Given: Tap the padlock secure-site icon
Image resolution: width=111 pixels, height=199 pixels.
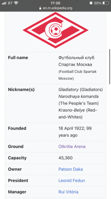Looking at the screenshot, I should coord(40,8).
